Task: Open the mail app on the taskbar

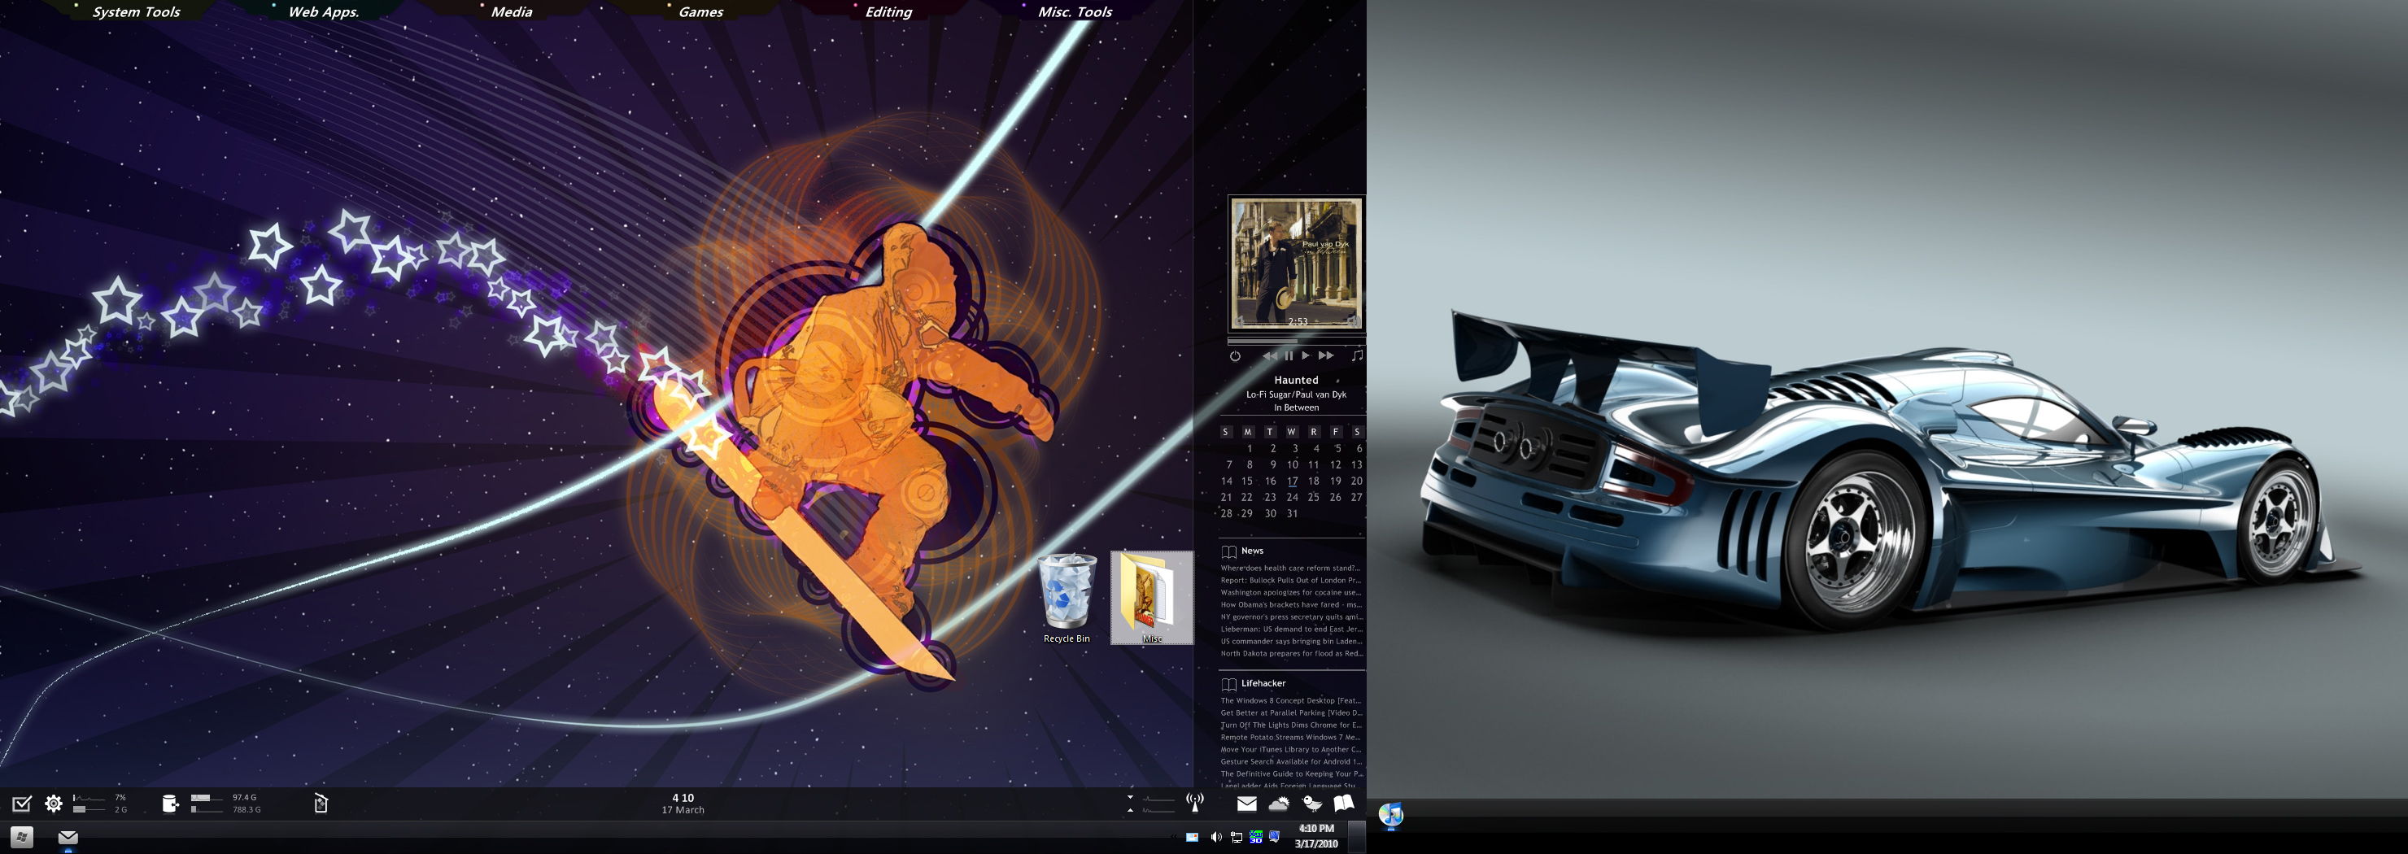Action: (68, 837)
